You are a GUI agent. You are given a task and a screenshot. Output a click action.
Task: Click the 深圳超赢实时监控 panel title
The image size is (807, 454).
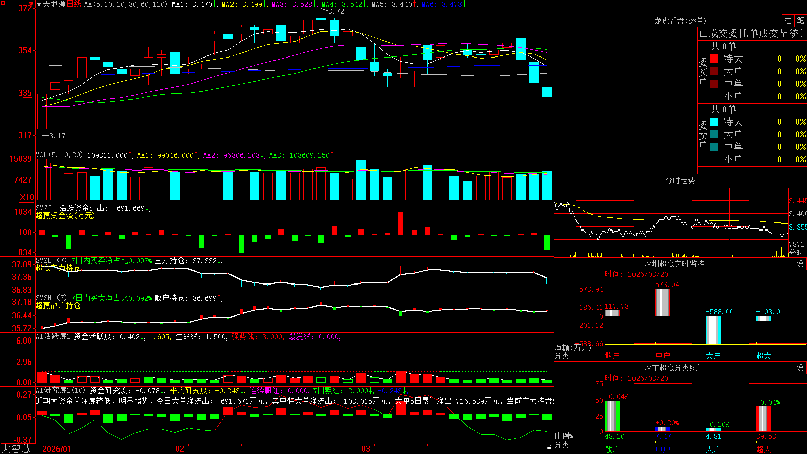coord(674,264)
